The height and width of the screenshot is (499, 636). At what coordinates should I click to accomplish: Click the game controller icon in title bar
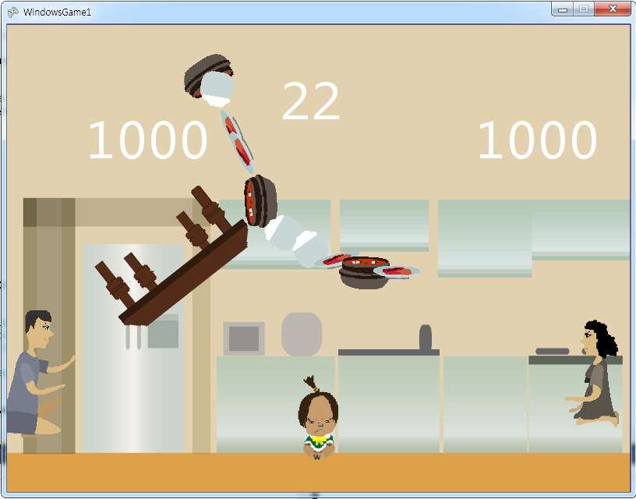[13, 12]
